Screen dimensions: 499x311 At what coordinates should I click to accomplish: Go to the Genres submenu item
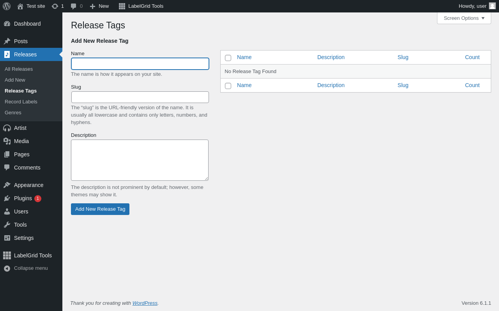(x=13, y=112)
